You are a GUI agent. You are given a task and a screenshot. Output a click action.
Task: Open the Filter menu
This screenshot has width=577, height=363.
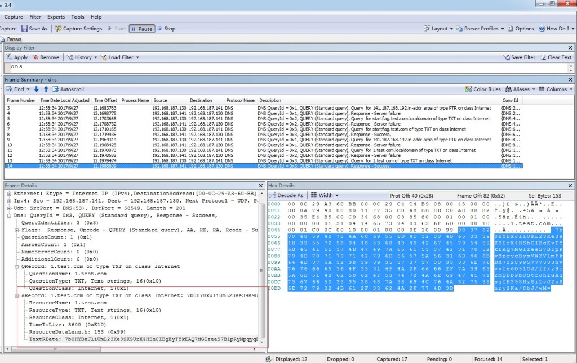point(35,17)
